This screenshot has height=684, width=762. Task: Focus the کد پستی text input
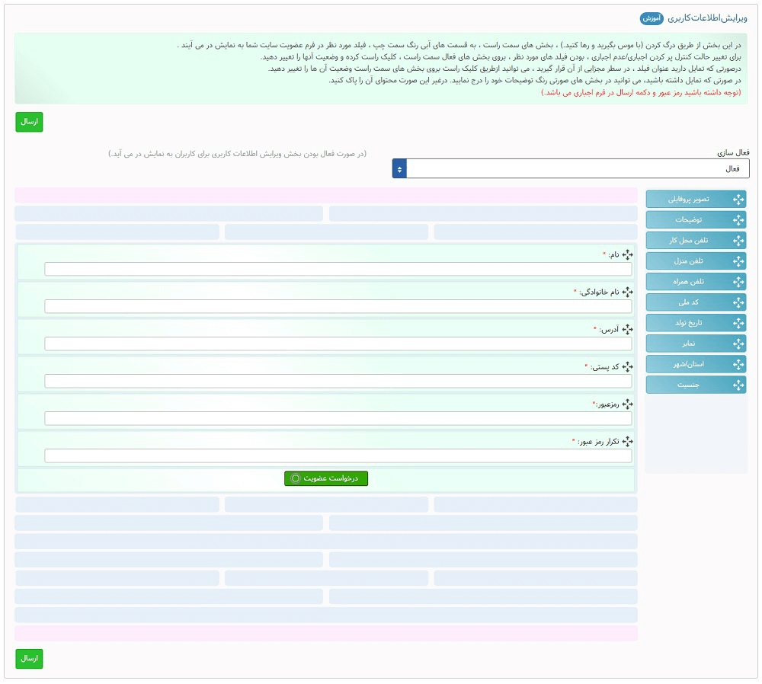point(338,381)
